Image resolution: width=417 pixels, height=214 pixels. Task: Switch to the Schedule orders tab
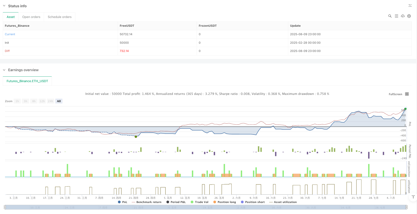pos(60,17)
